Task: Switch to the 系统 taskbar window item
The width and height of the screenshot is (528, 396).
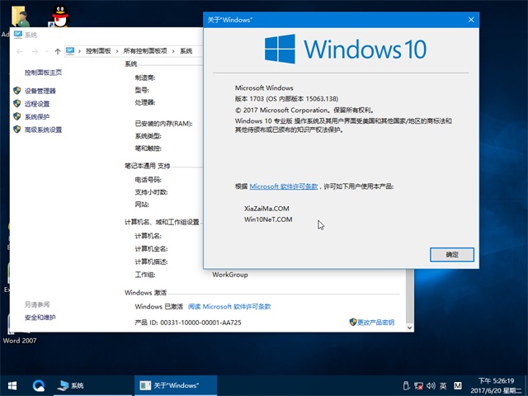Action: (x=76, y=385)
